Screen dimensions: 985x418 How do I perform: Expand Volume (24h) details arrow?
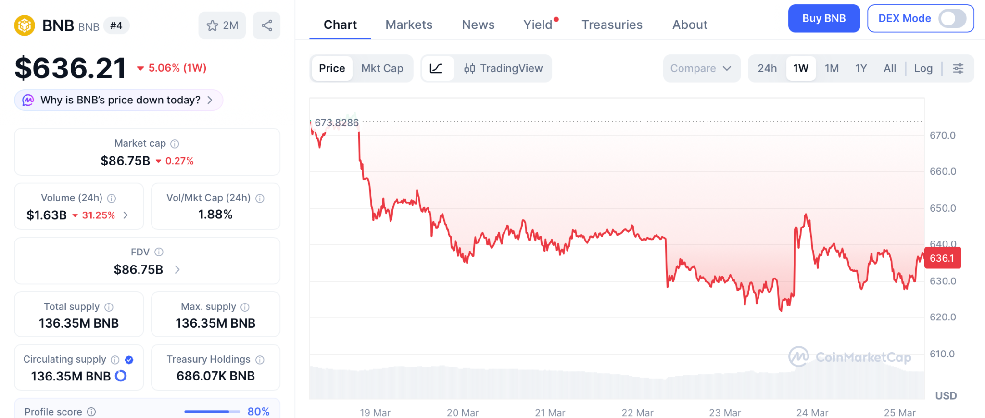tap(126, 215)
